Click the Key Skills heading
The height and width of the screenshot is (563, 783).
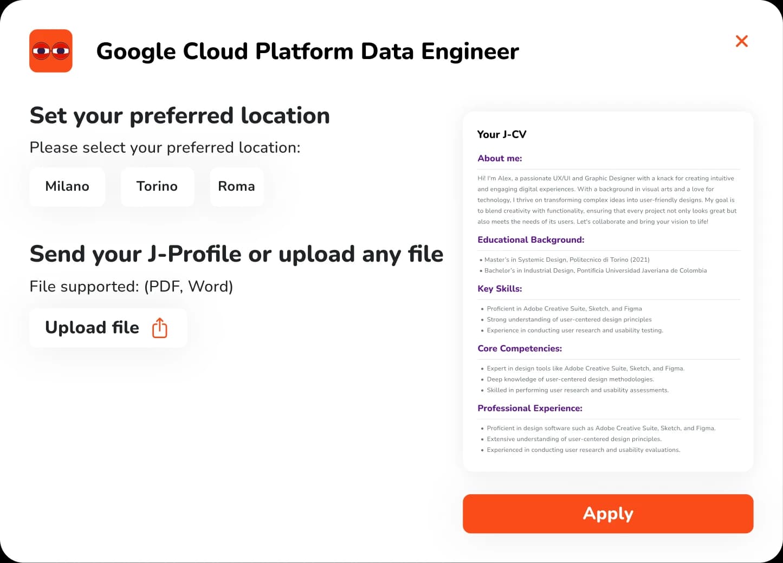coord(500,288)
